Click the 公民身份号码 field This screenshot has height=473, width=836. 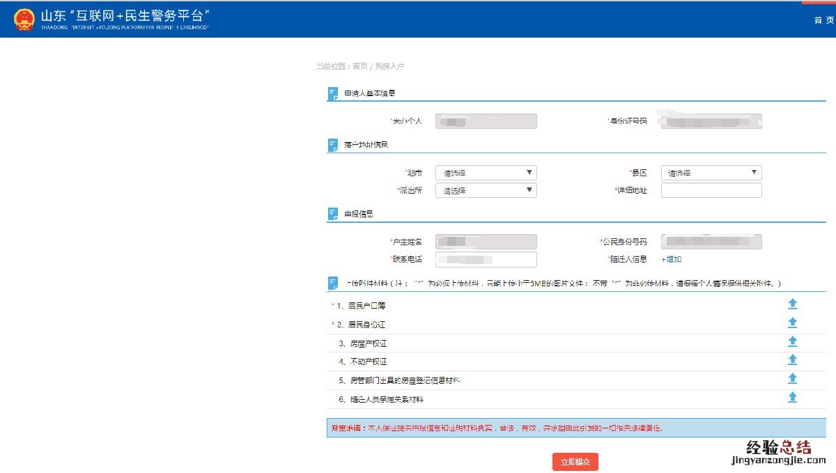711,242
